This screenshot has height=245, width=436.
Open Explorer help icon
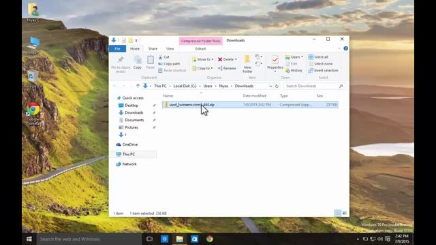tap(345, 48)
